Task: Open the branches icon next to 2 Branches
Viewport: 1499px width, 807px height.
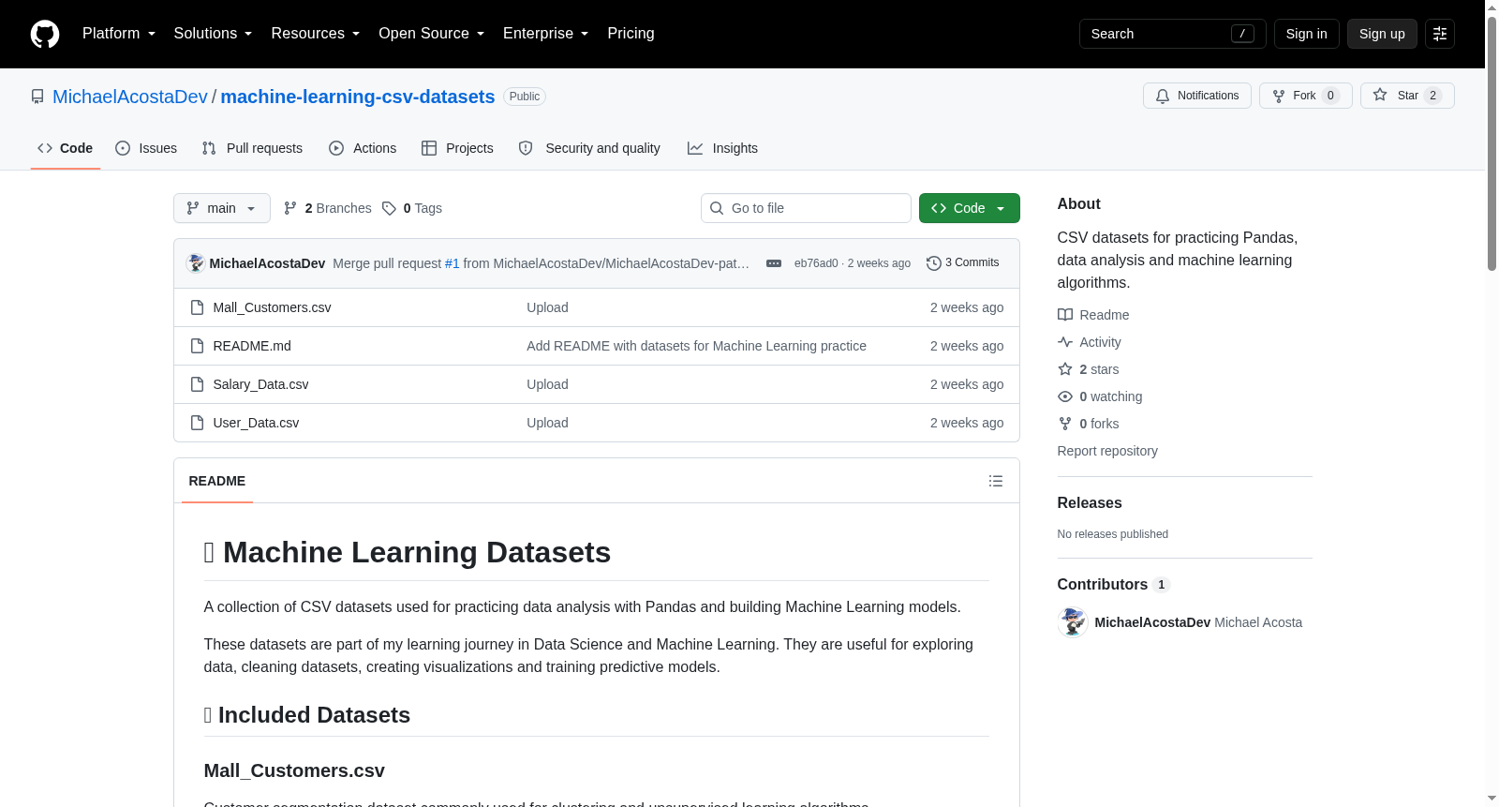Action: coord(290,208)
